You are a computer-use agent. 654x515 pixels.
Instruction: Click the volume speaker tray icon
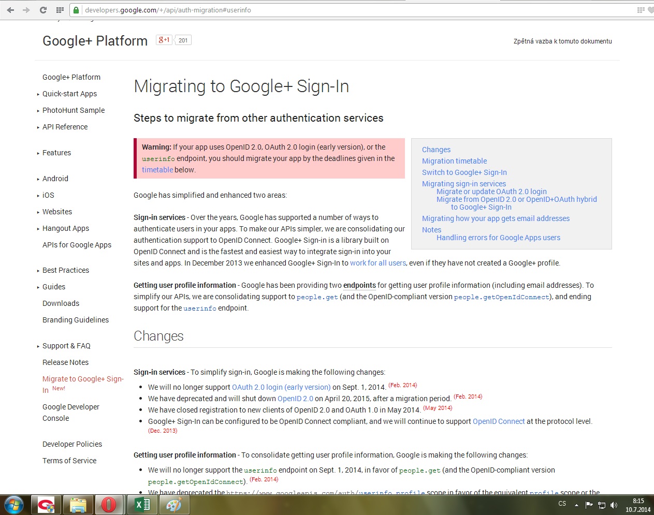614,505
